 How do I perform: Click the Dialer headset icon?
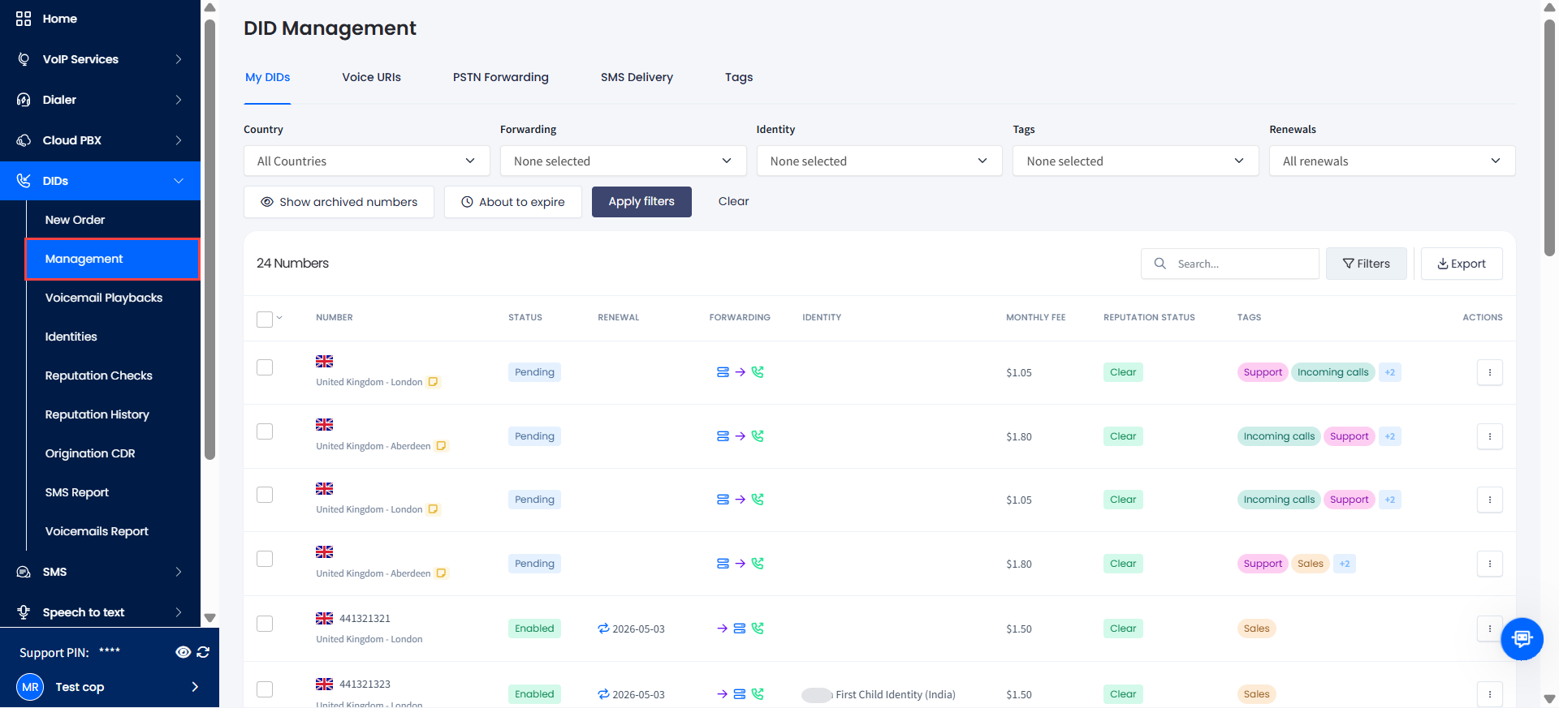tap(24, 100)
